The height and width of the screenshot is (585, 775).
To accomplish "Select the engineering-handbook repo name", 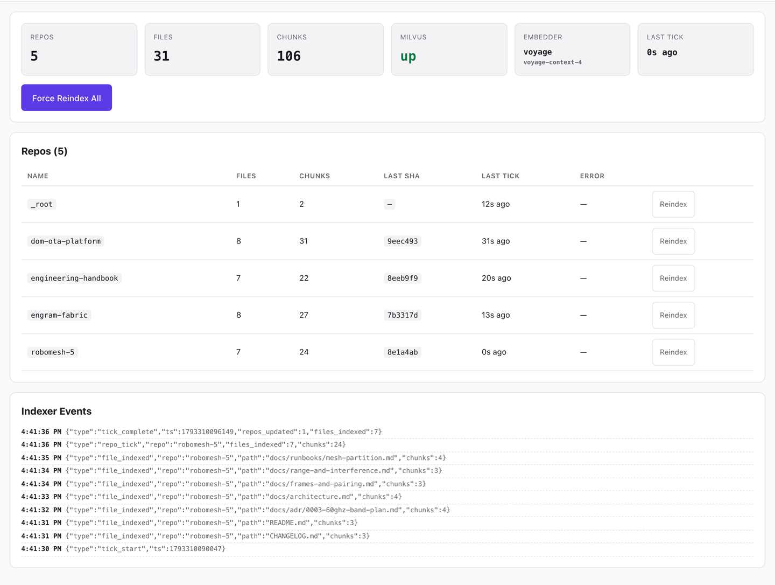I will click(x=74, y=278).
